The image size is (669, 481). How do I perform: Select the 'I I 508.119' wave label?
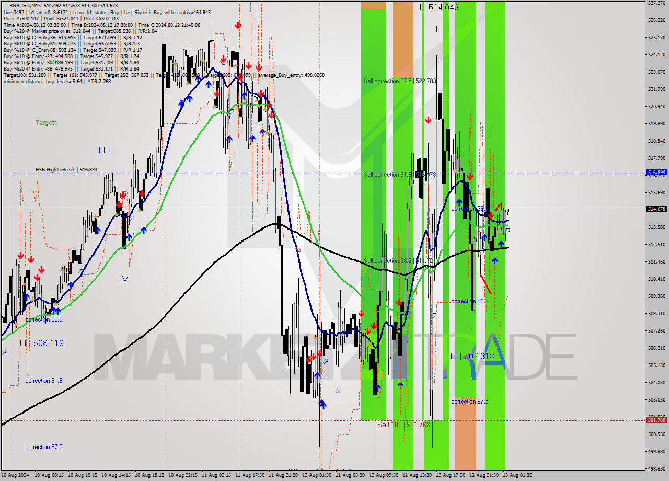coord(42,343)
